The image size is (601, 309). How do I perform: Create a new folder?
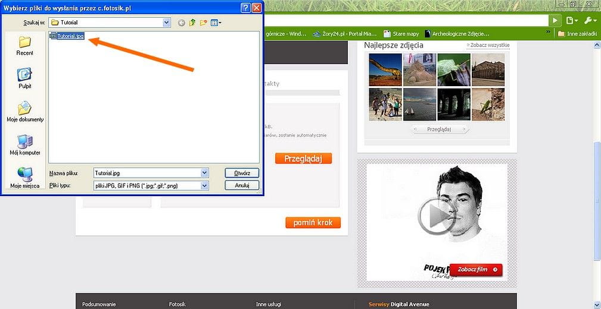click(203, 23)
